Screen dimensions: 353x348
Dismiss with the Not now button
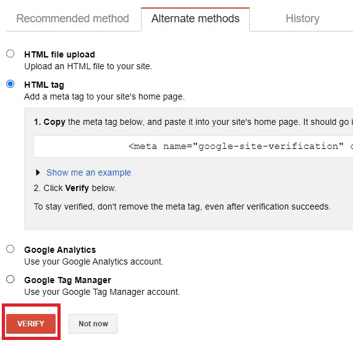pos(93,324)
